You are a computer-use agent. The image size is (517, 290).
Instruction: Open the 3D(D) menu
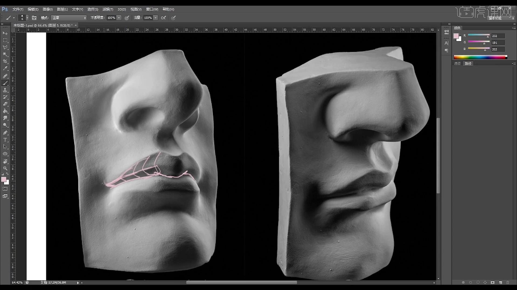tap(122, 9)
